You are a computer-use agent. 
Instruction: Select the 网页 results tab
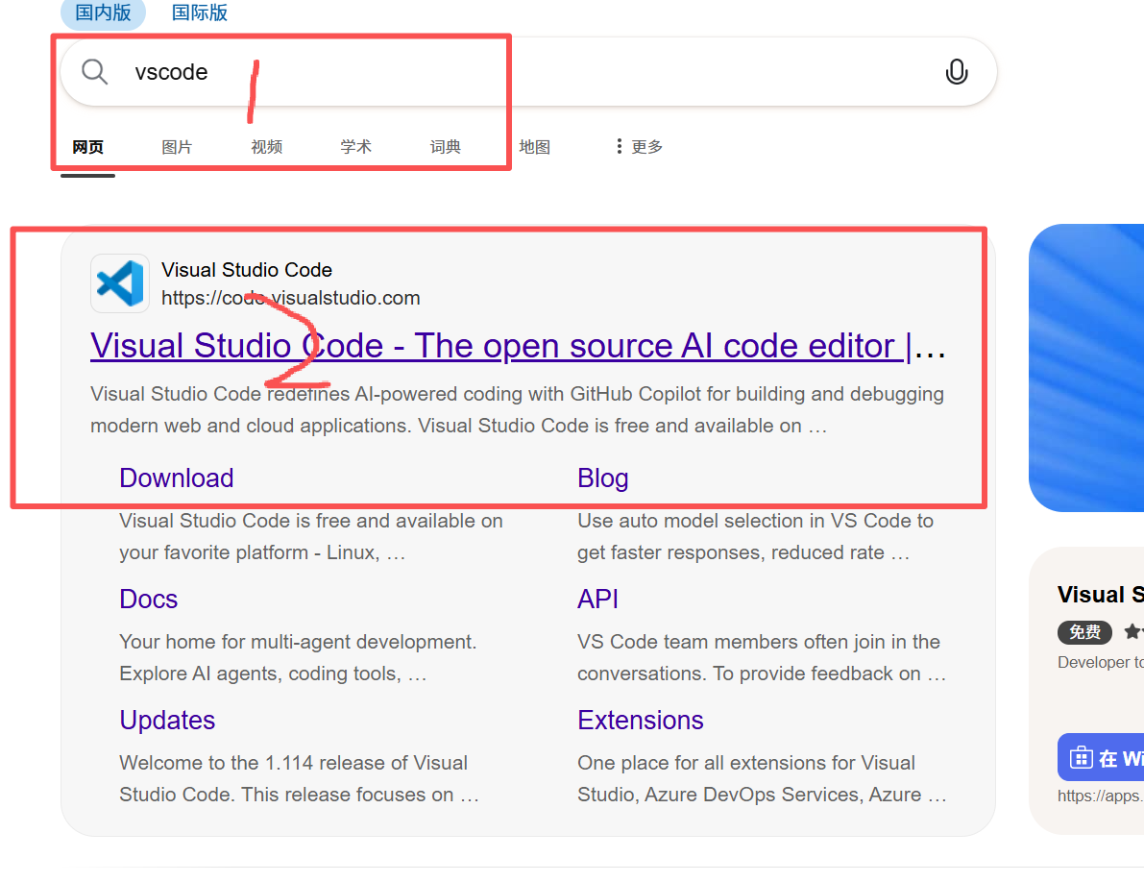pos(88,147)
